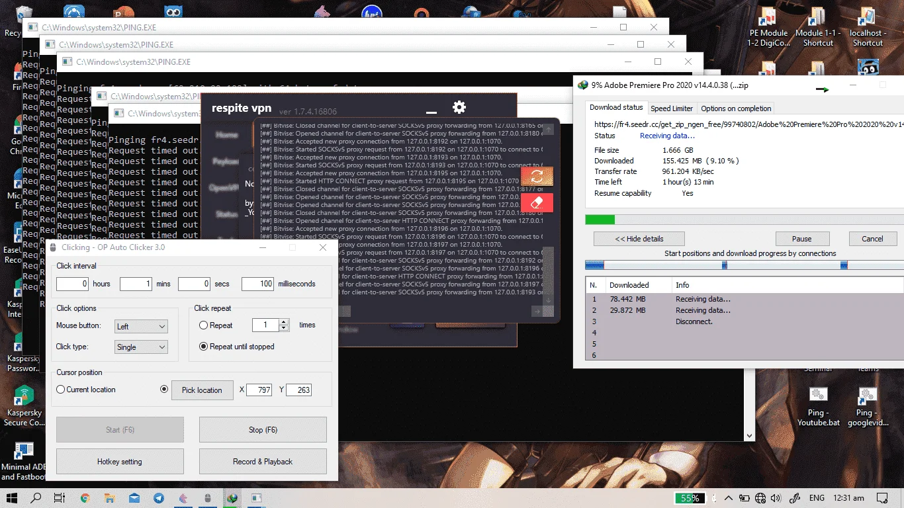Open the notification center icon

tap(881, 497)
